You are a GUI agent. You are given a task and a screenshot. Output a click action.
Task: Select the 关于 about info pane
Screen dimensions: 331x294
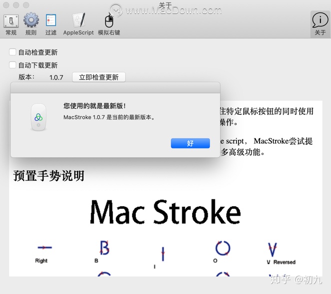tap(320, 24)
